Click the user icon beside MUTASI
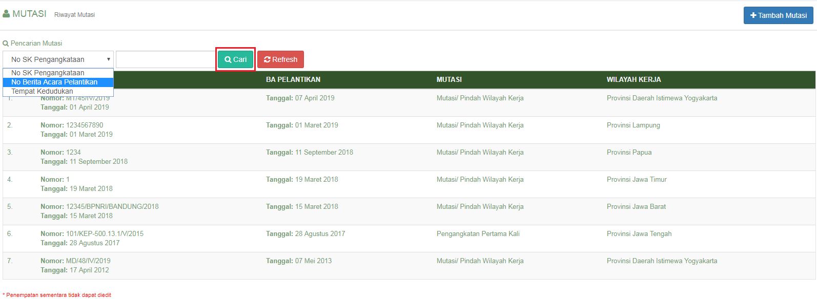 click(6, 14)
